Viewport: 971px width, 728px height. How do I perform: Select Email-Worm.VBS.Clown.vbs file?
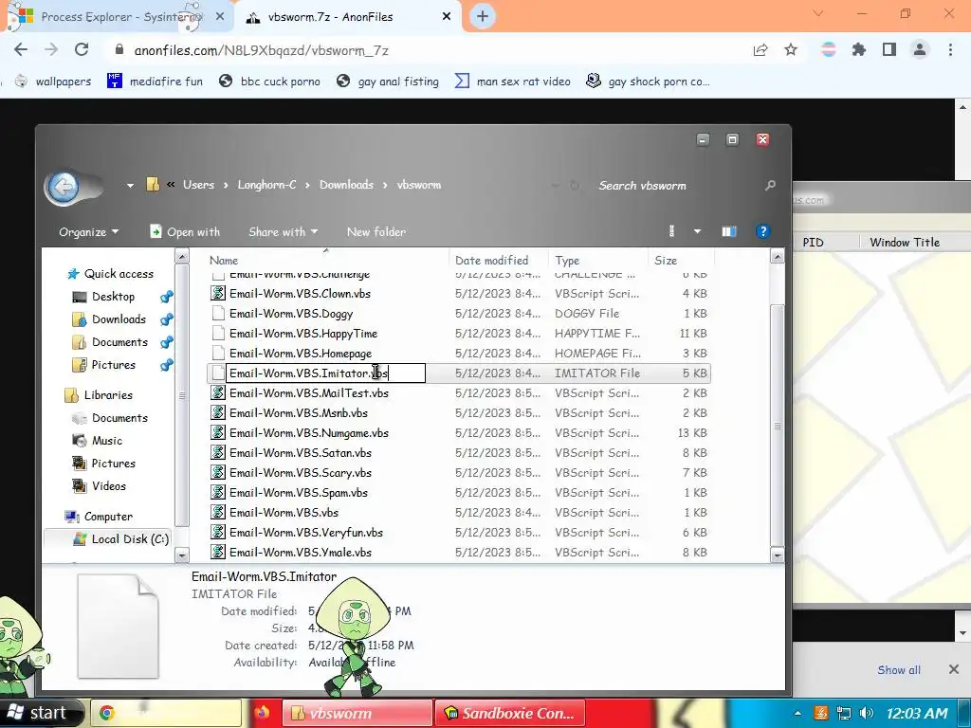(458, 294)
